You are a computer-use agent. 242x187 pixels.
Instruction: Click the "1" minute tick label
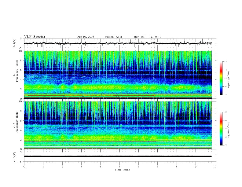click(x=43, y=167)
